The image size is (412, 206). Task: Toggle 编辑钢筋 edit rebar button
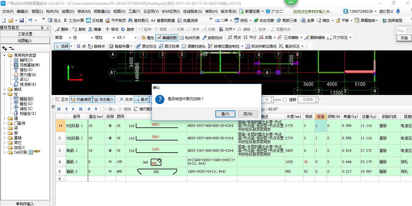click(167, 38)
